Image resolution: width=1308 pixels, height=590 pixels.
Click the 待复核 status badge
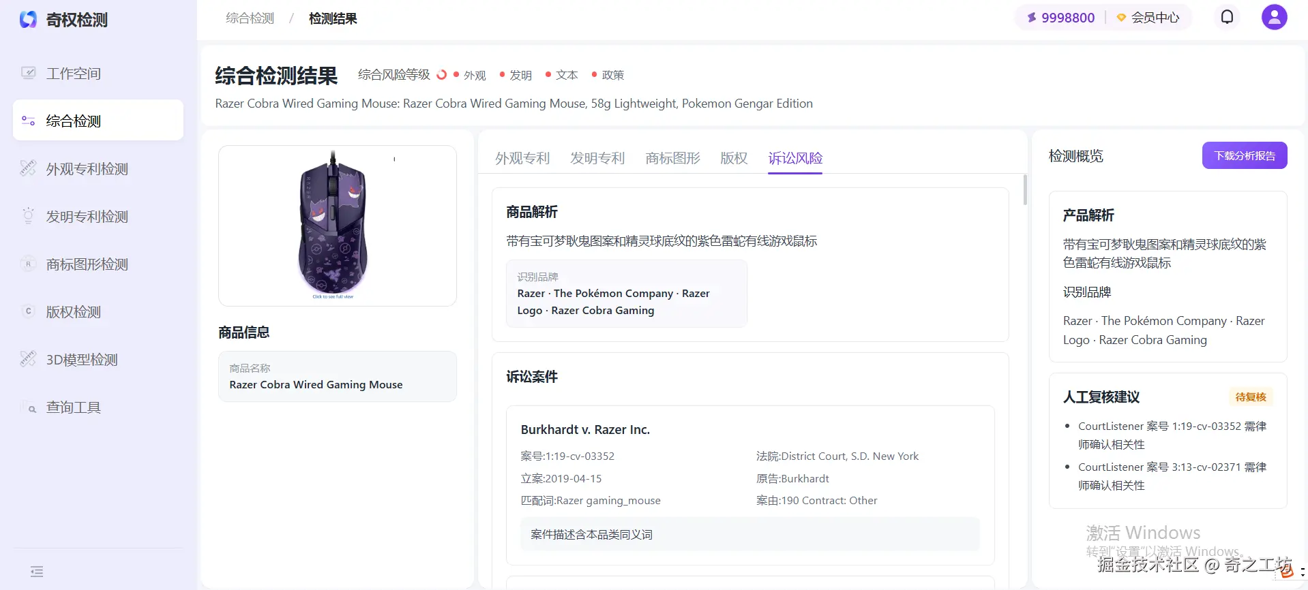pos(1251,397)
